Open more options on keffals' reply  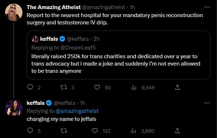coord(207,103)
